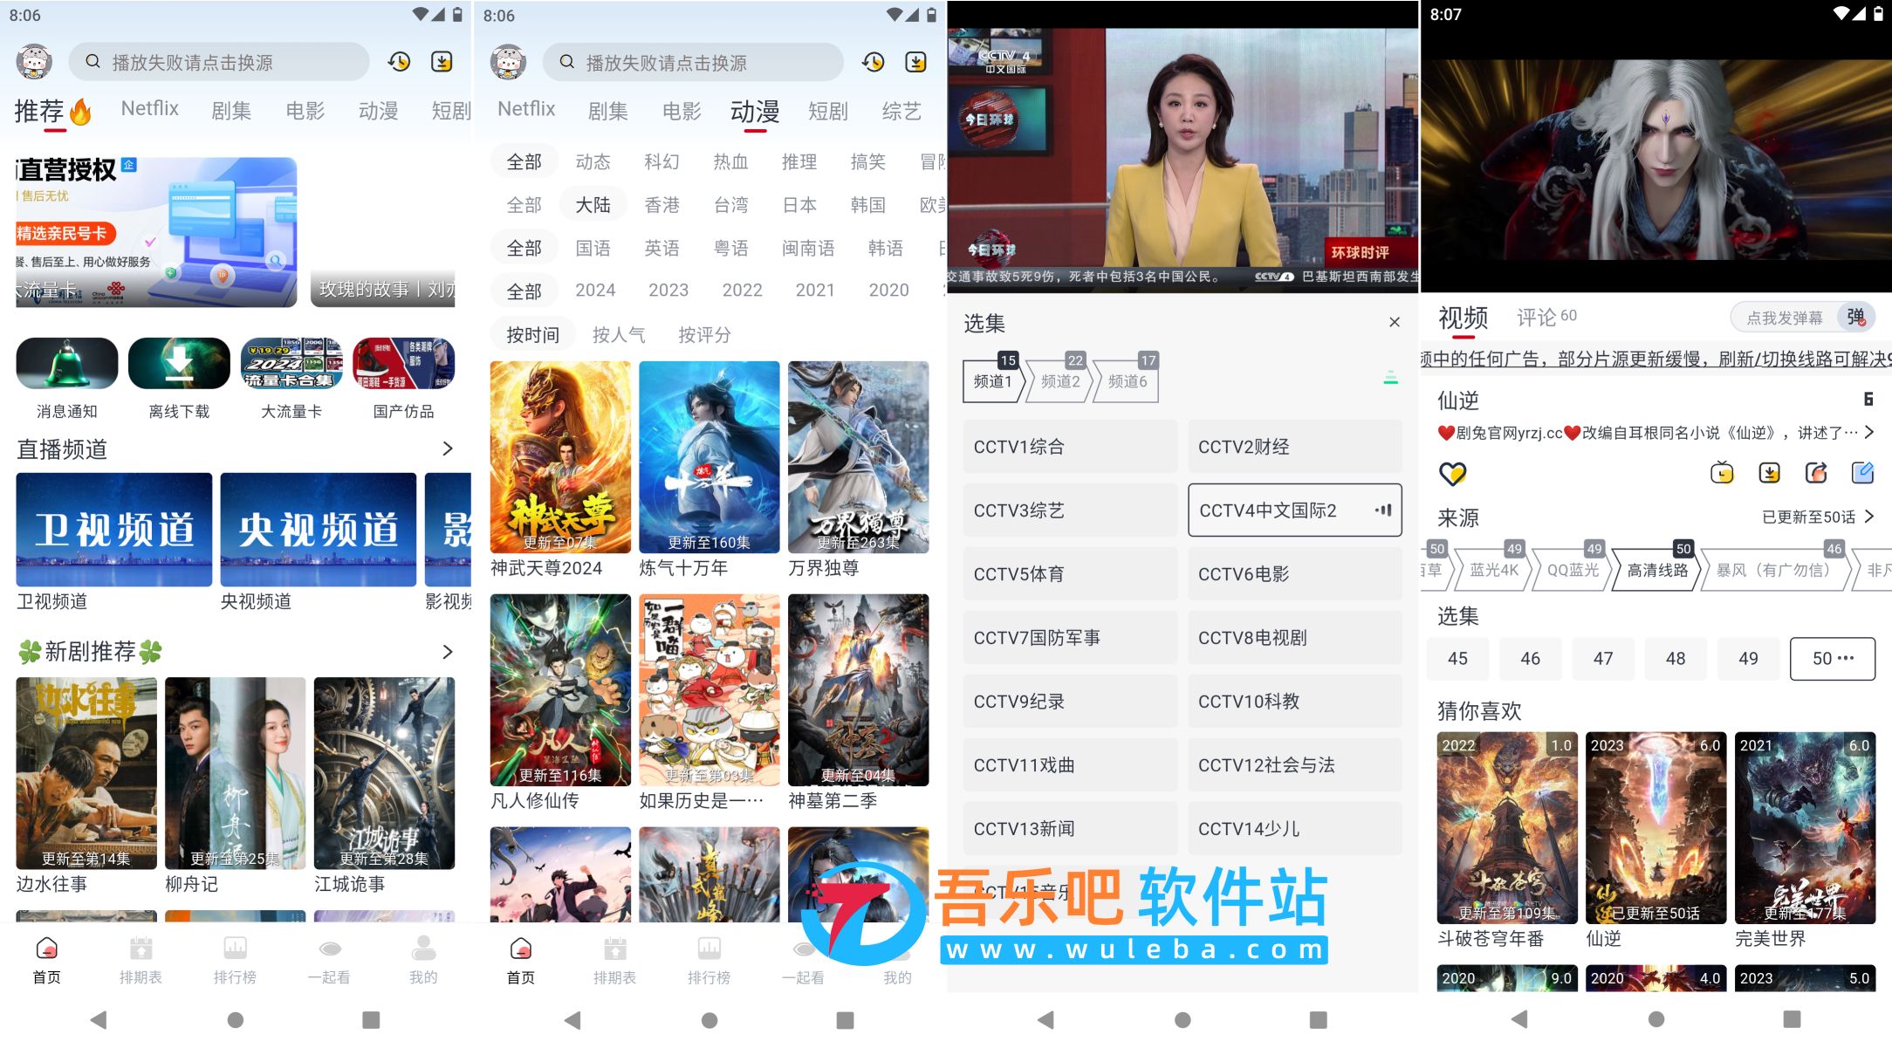Screen dimensions: 1892x1048
Task: Play channel CCTV1综合
Action: (x=1070, y=447)
